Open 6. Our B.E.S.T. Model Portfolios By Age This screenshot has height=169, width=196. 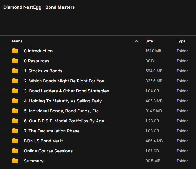pyautogui.click(x=64, y=121)
